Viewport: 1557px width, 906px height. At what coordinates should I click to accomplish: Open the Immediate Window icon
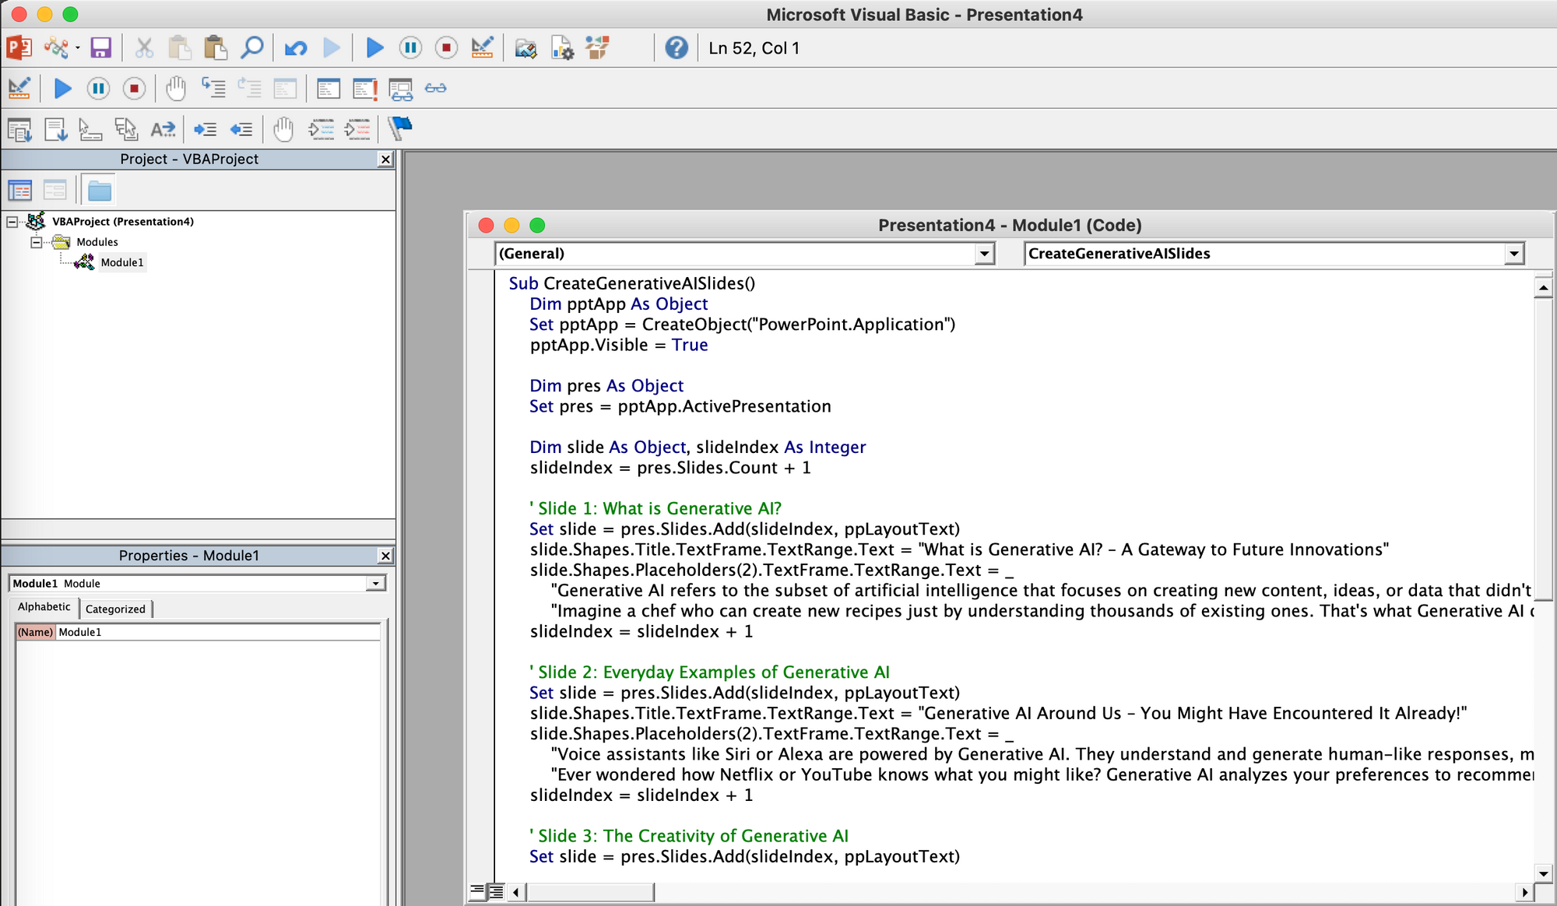click(x=364, y=89)
